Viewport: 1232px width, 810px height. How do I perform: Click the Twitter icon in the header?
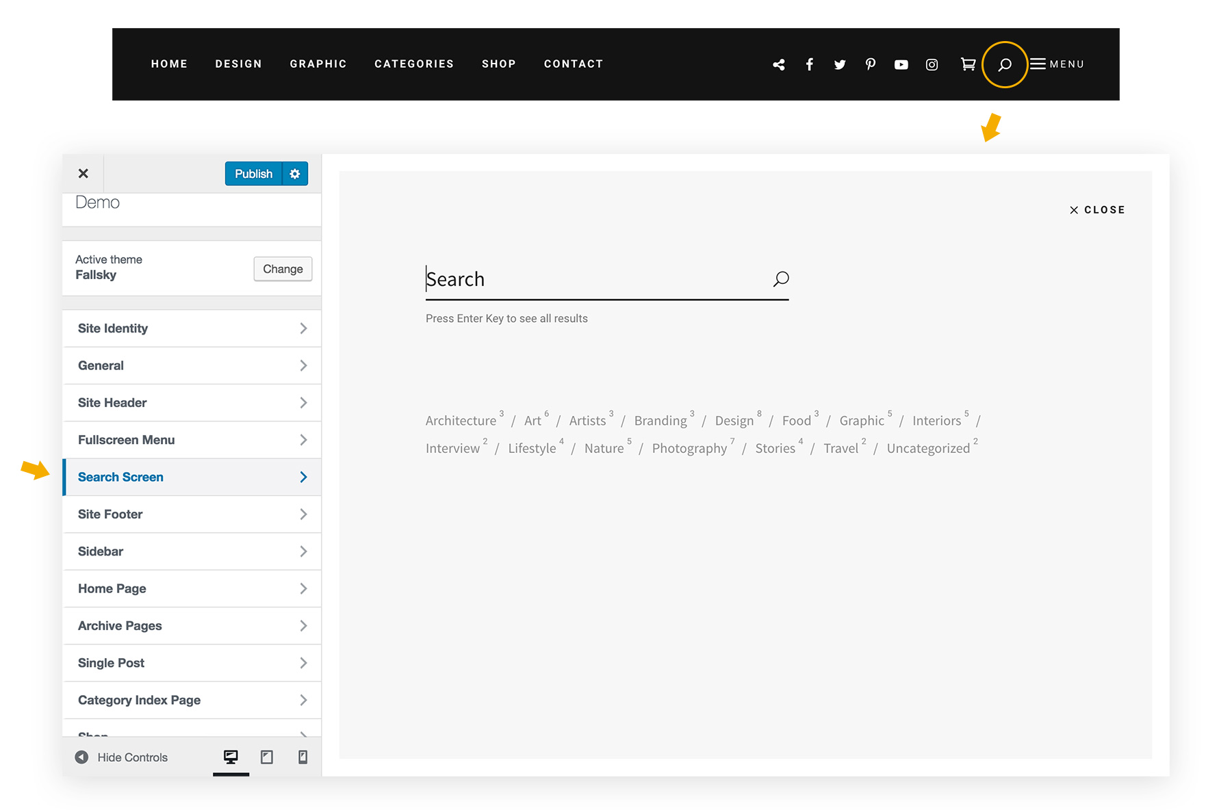[x=840, y=64]
